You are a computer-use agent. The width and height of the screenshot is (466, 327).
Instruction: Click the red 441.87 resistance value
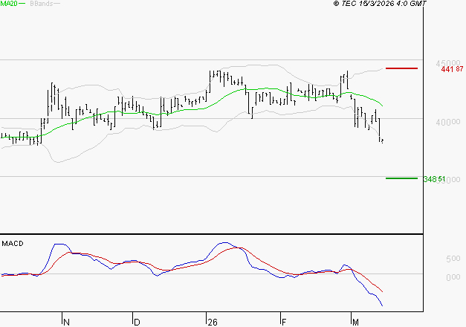[x=452, y=69]
